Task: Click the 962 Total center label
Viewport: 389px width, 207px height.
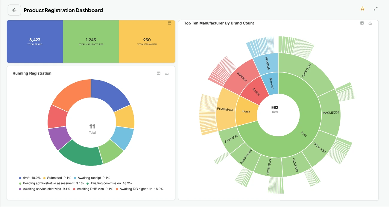Action: tap(275, 109)
